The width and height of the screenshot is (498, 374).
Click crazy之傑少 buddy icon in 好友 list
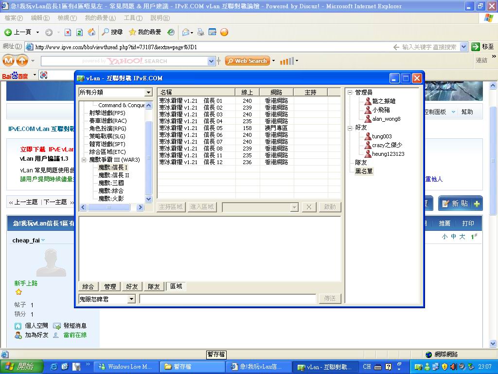pos(368,144)
